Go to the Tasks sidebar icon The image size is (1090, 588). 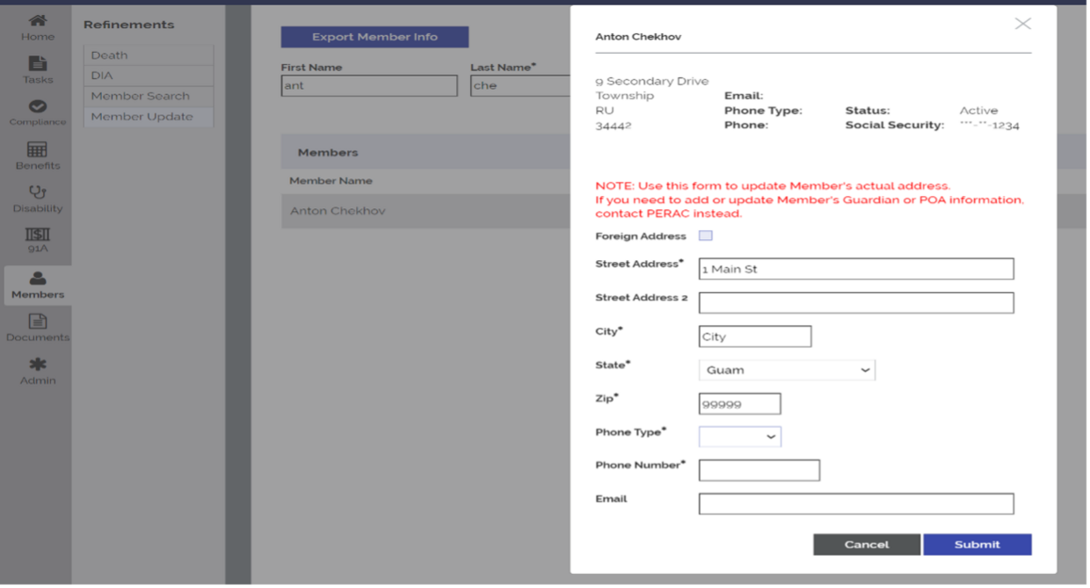coord(38,64)
